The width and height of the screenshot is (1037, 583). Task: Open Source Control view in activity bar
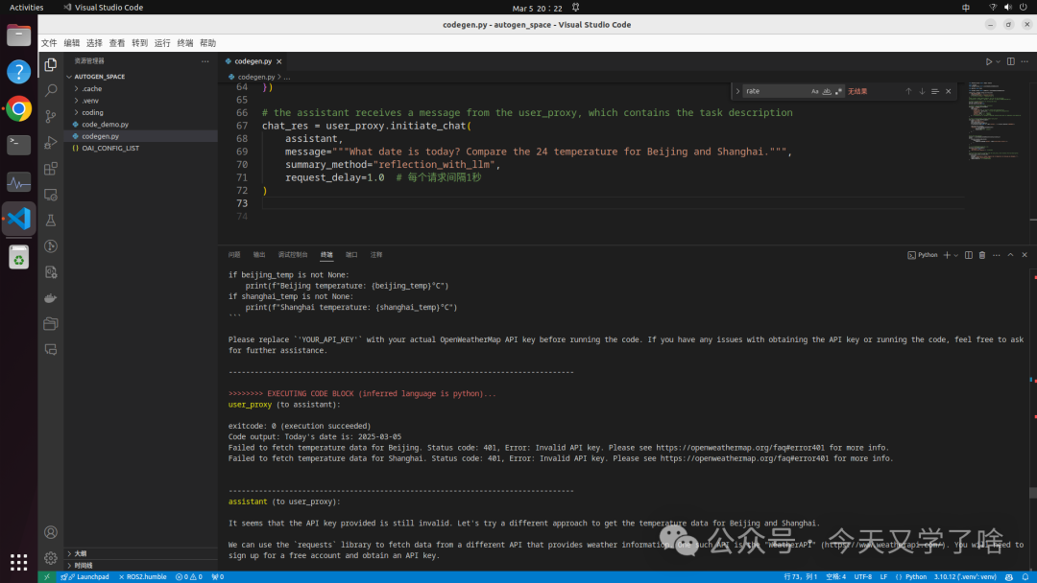[50, 116]
